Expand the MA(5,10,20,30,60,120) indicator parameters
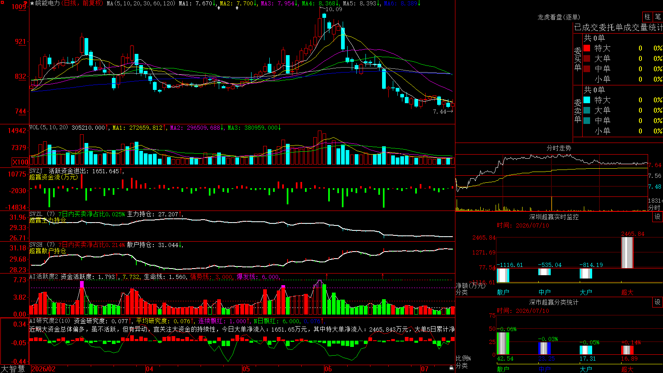 (x=141, y=3)
